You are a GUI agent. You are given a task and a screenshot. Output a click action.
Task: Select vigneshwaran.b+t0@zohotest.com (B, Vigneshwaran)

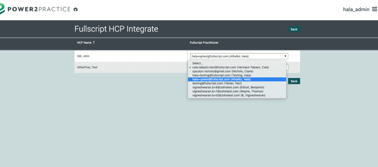(237, 95)
